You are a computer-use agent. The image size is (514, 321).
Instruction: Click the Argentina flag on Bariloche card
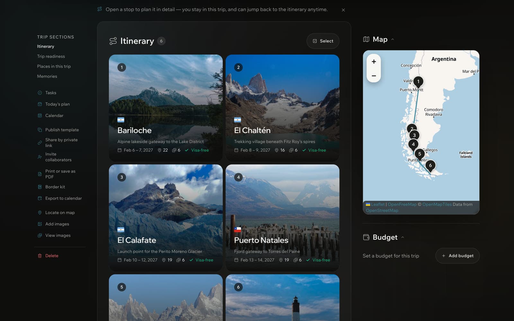(121, 120)
